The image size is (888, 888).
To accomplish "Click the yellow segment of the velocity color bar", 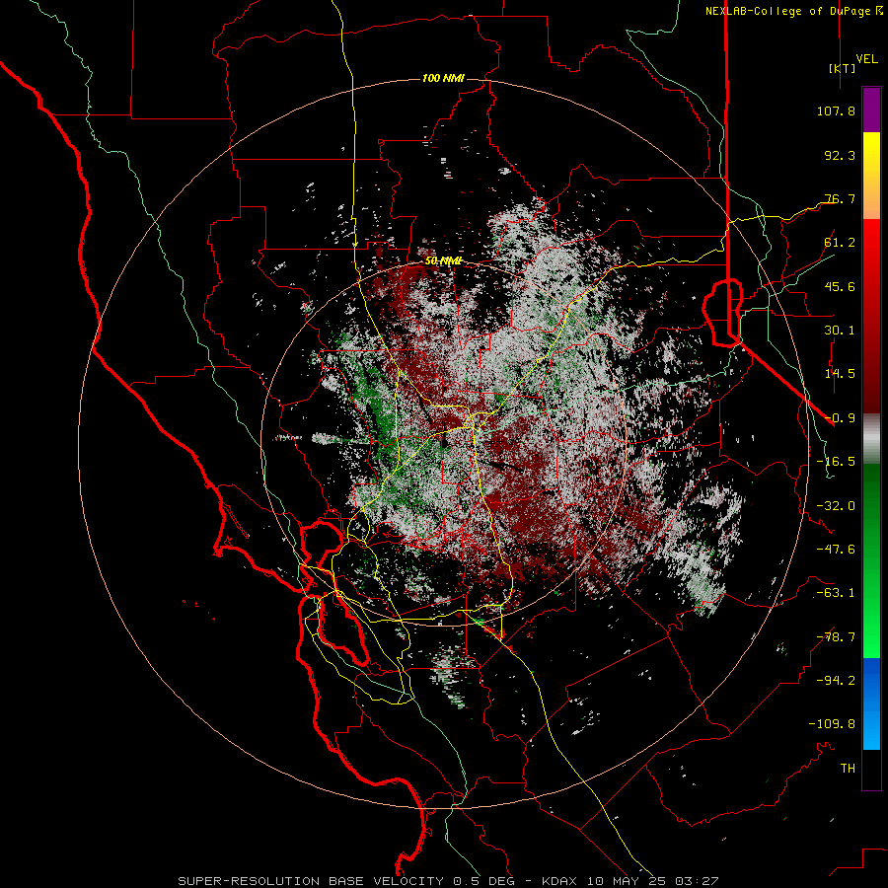I will coord(871,176).
